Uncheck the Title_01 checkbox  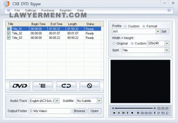(9, 29)
